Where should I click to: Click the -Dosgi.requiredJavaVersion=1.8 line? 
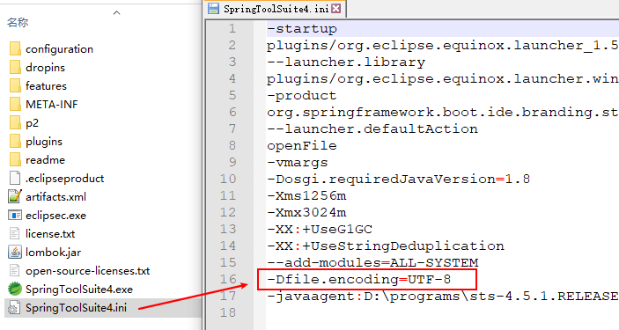(x=398, y=180)
